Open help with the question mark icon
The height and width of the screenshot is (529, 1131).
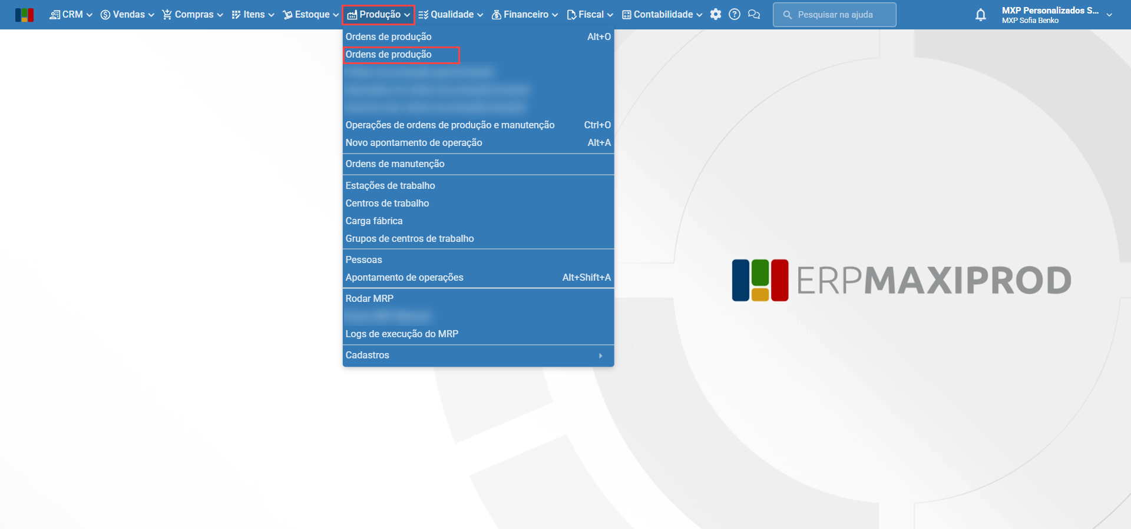click(735, 15)
